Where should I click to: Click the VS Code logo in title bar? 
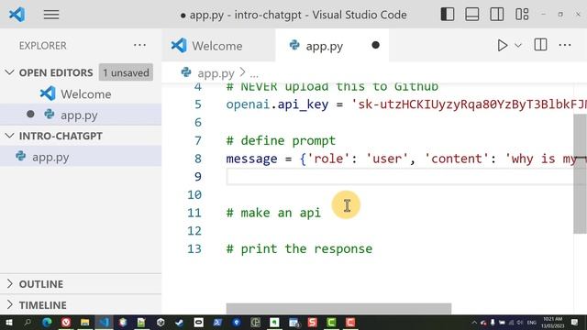pyautogui.click(x=17, y=15)
